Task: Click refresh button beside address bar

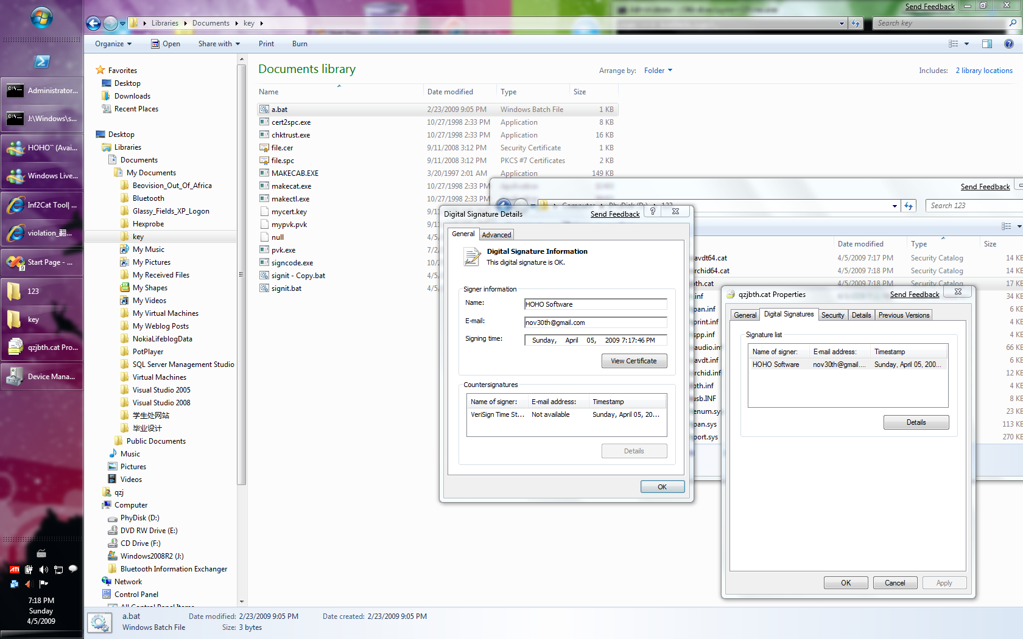Action: click(856, 23)
